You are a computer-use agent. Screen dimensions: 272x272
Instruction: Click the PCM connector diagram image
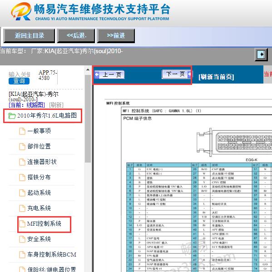[x=234, y=143]
